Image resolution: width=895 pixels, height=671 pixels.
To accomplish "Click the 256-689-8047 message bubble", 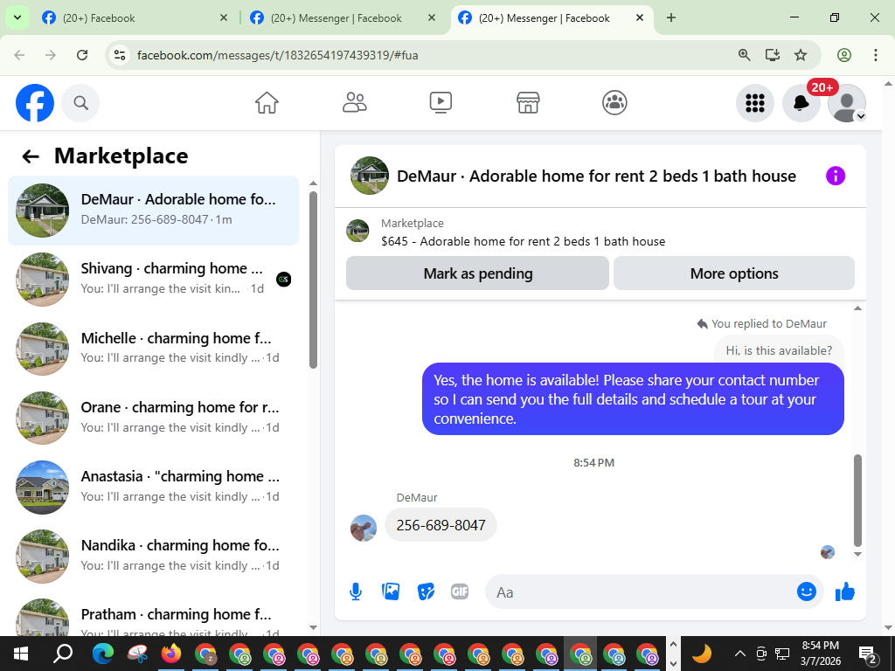I will click(441, 525).
